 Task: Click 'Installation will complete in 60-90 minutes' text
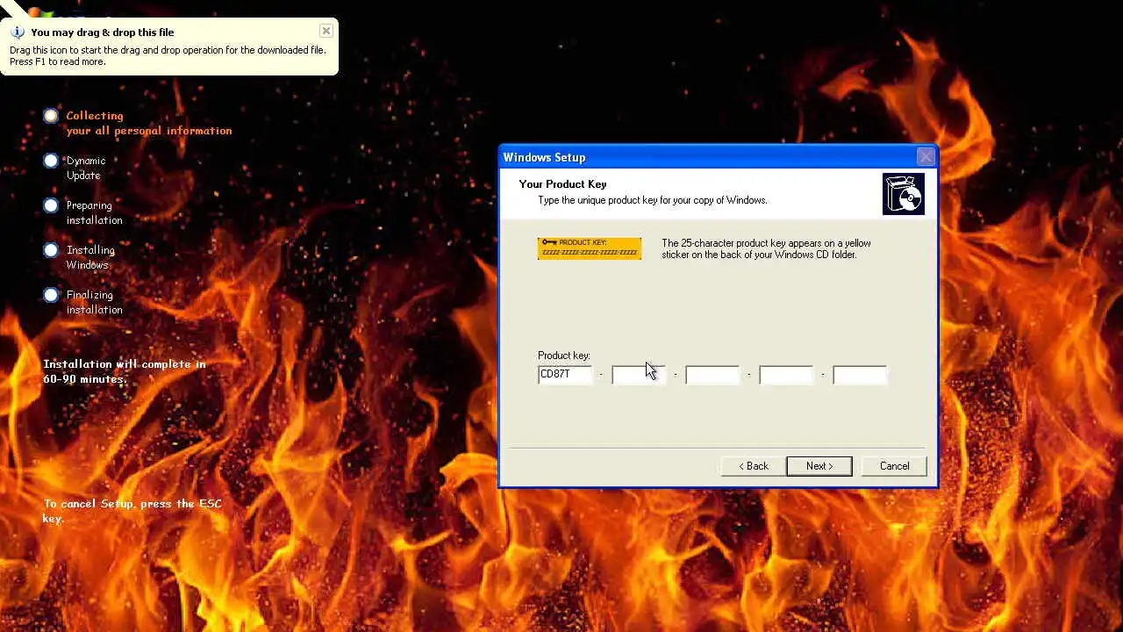pyautogui.click(x=125, y=371)
